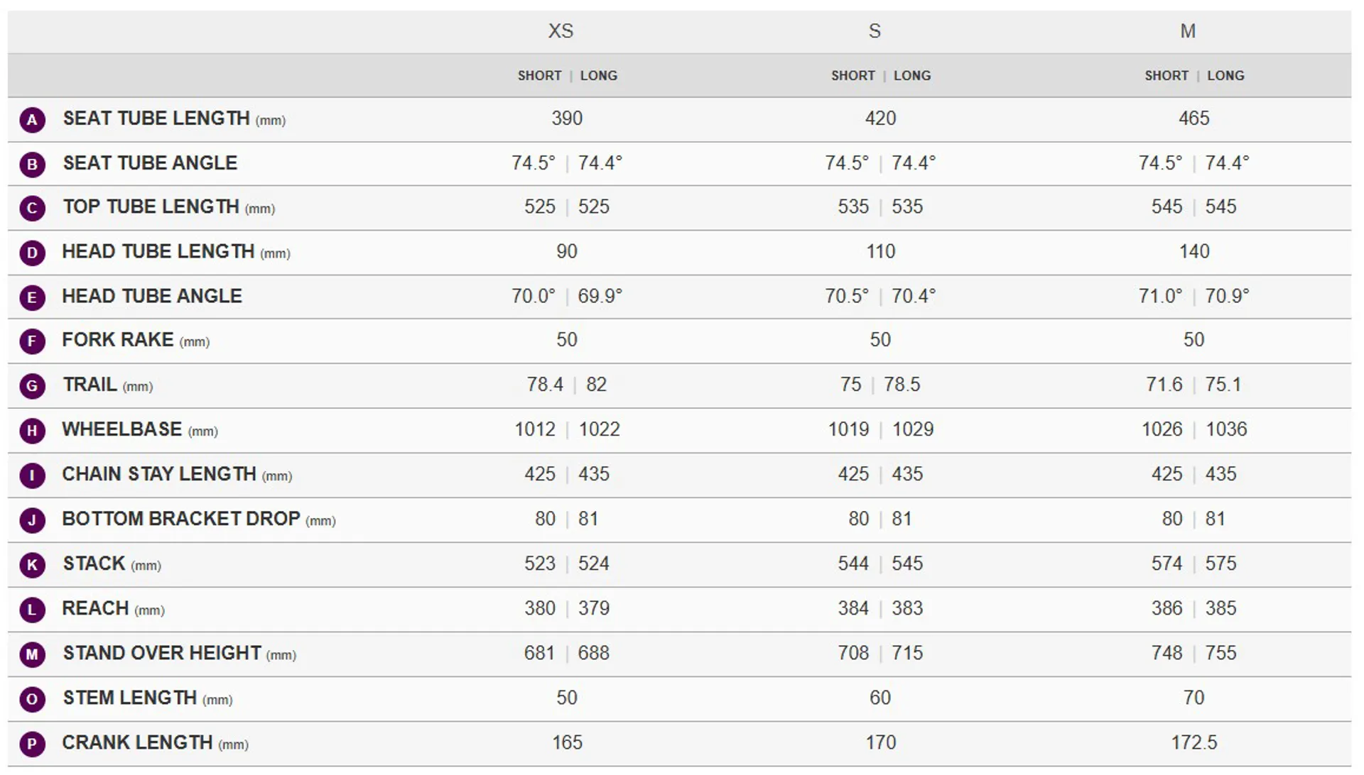Click the purple O icon for Stem Length
1364x775 pixels.
pos(32,699)
